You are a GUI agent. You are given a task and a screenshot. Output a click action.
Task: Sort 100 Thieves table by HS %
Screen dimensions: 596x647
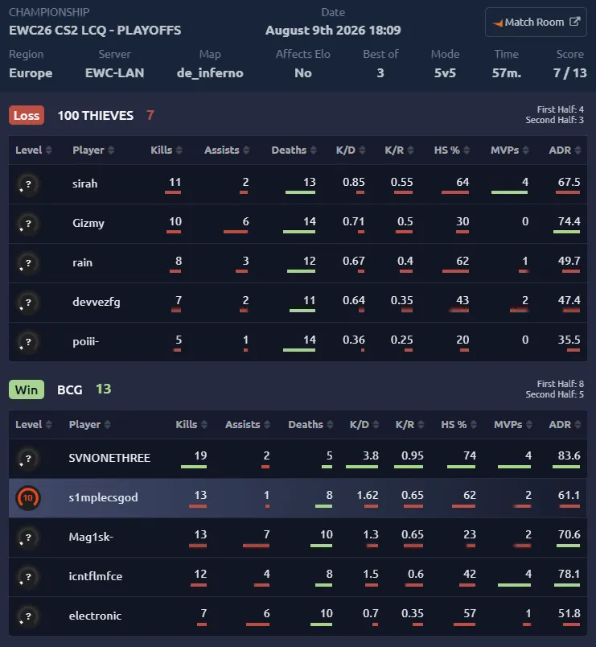pyautogui.click(x=452, y=150)
